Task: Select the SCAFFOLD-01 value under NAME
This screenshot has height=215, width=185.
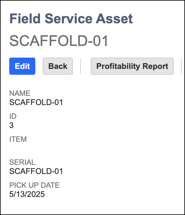Action: coord(36,102)
